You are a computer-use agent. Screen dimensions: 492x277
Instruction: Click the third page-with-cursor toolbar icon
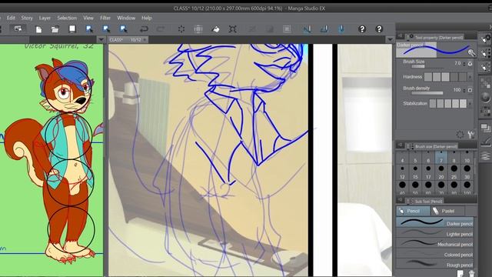[123, 29]
